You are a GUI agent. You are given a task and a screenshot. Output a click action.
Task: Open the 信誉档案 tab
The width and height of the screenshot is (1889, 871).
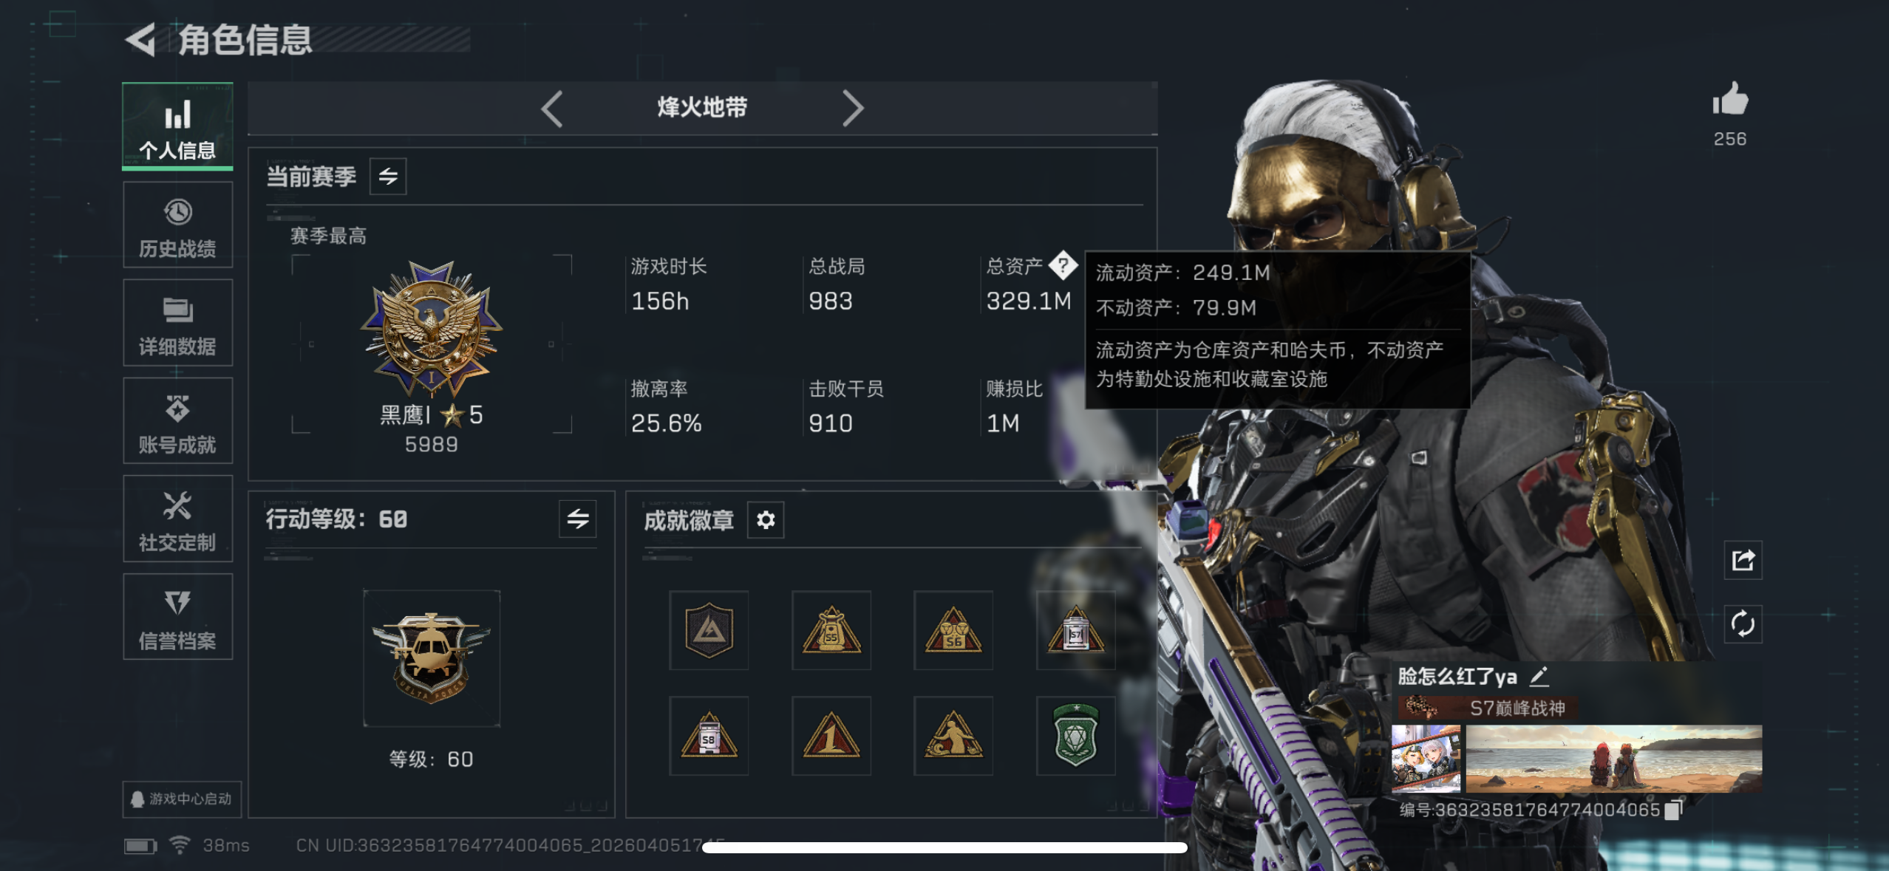(178, 618)
